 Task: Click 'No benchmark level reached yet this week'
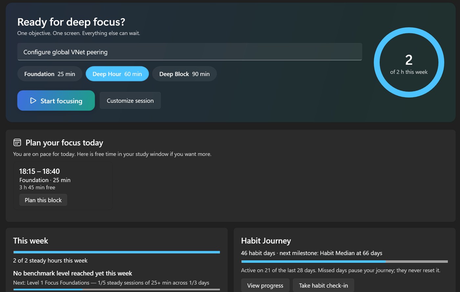pos(73,273)
